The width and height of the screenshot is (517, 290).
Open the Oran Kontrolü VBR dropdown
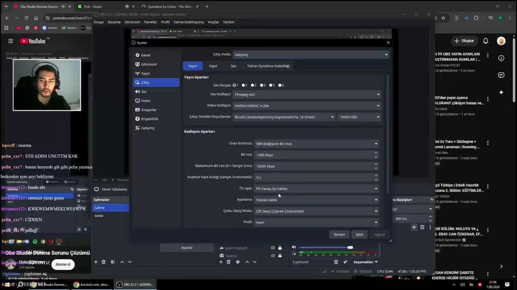click(317, 144)
